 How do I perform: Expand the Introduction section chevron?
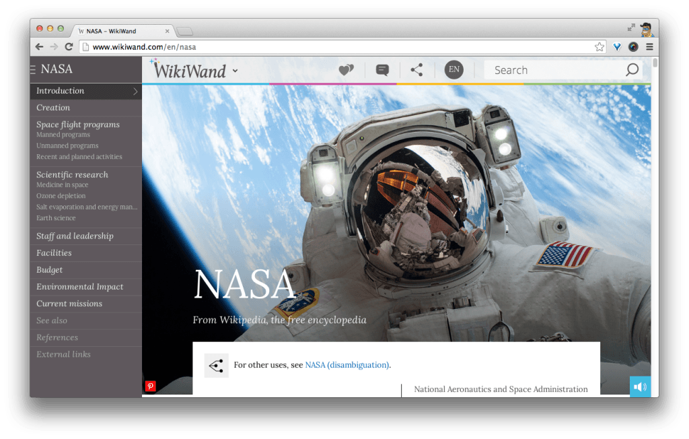[x=135, y=92]
